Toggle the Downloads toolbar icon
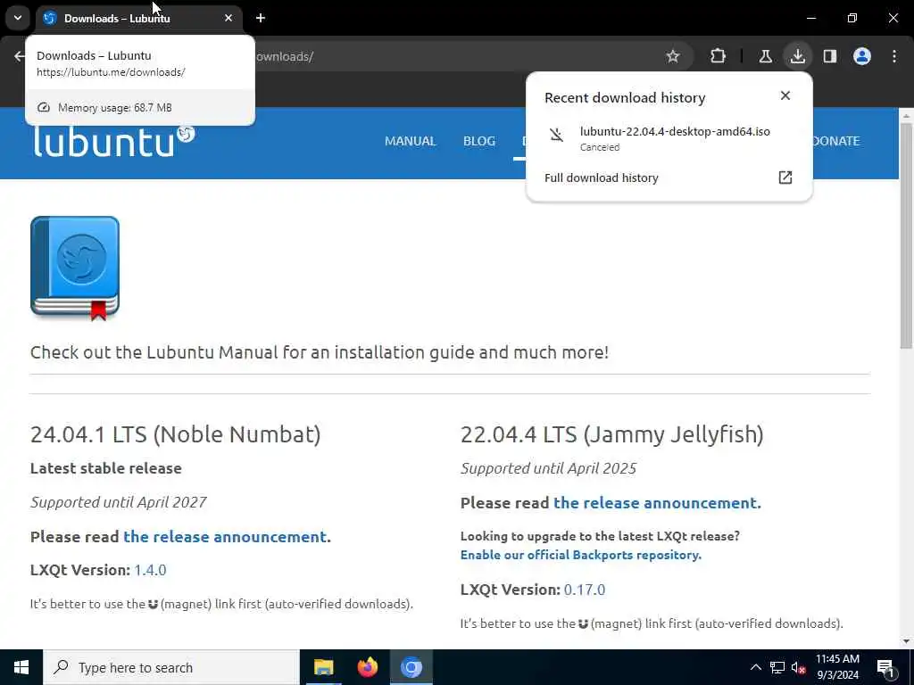Screen dimensions: 914x685 (x=797, y=56)
